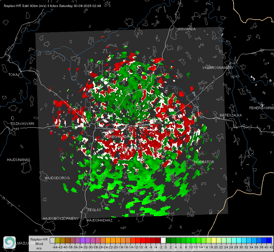Select the HAJDÚDOROG town label
Image resolution: width=274 pixels, height=252 pixels.
57,178
